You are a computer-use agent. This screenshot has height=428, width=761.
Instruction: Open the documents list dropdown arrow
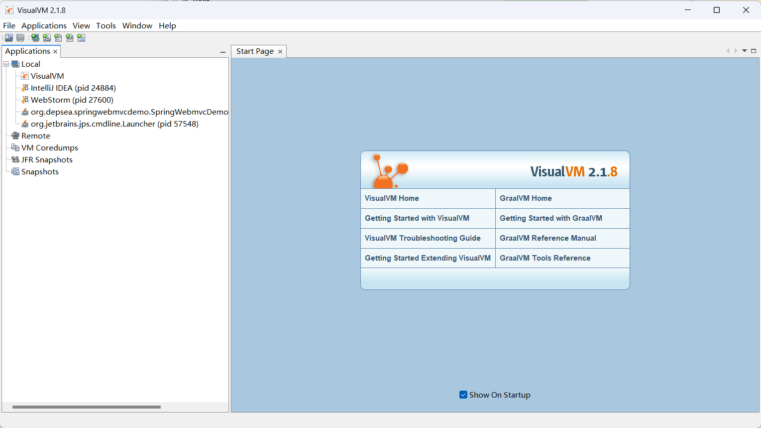(x=745, y=51)
